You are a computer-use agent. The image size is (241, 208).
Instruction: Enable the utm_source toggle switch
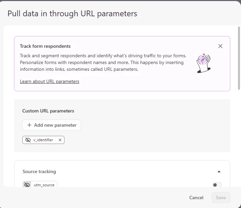tap(217, 185)
